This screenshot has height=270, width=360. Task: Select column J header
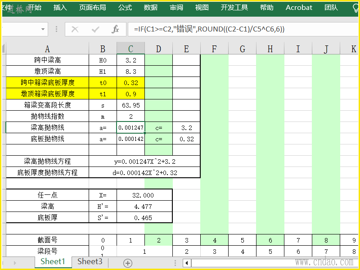[326, 49]
